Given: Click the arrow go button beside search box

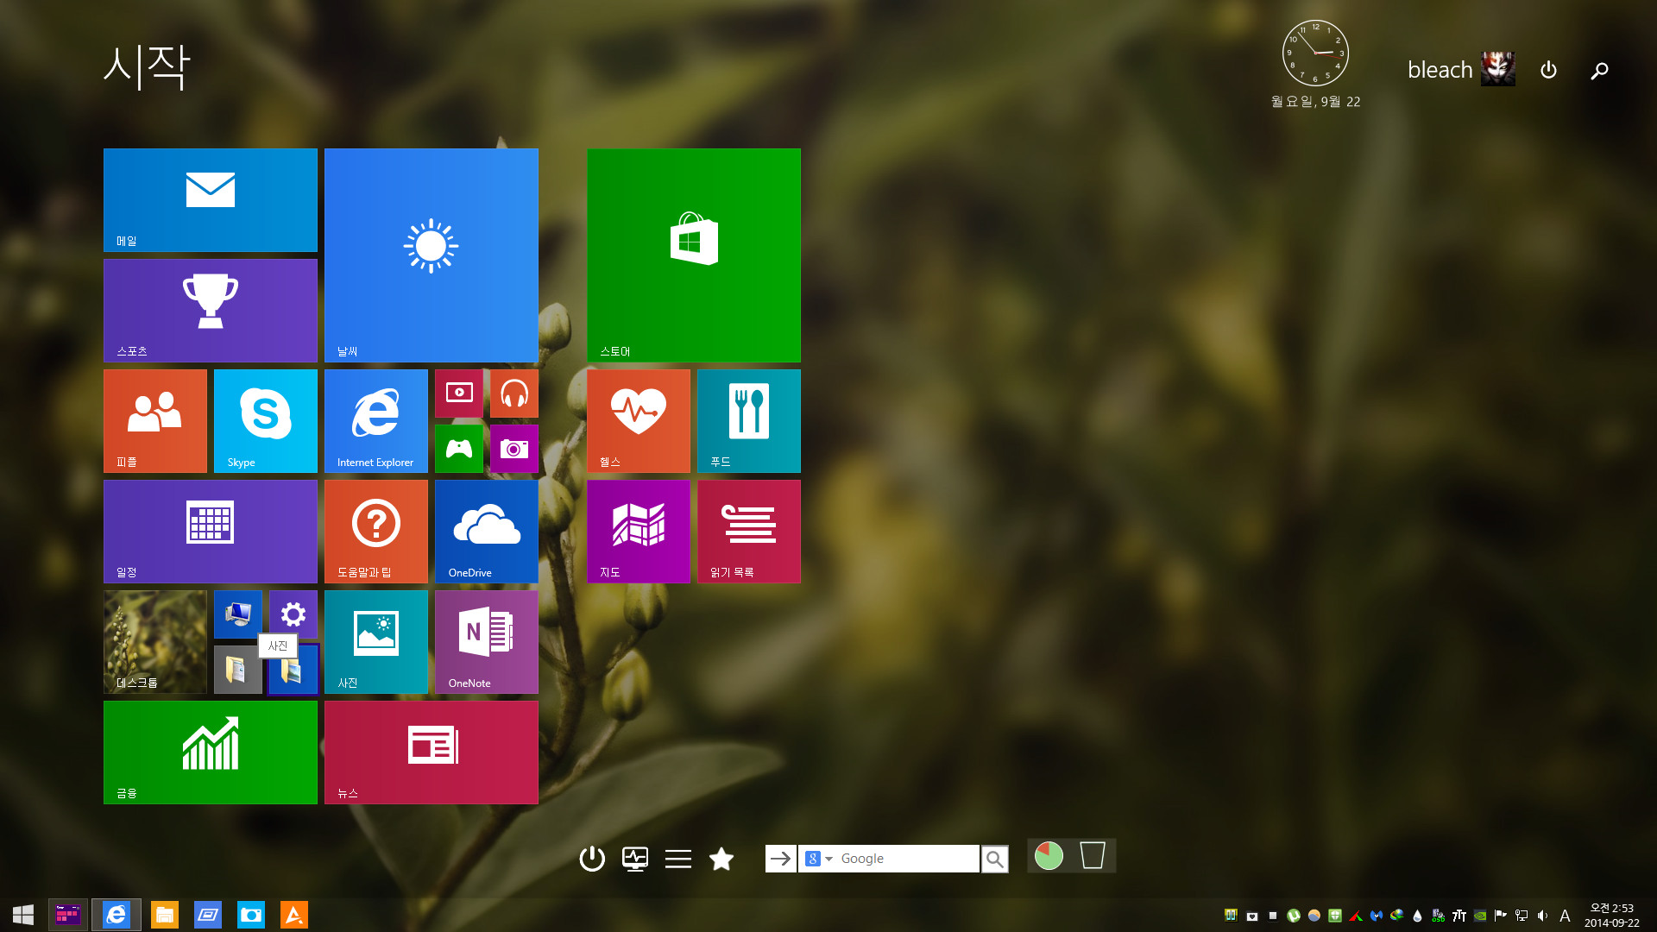Looking at the screenshot, I should coord(781,859).
